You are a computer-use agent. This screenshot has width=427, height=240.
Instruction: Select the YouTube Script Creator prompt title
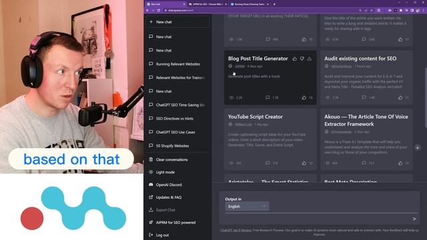pos(256,117)
